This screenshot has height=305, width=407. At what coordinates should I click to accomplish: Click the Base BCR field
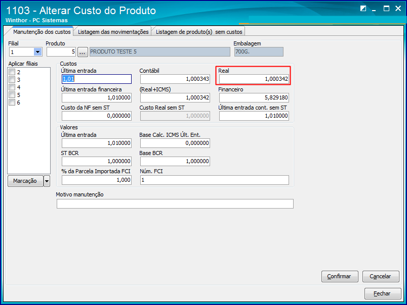175,161
